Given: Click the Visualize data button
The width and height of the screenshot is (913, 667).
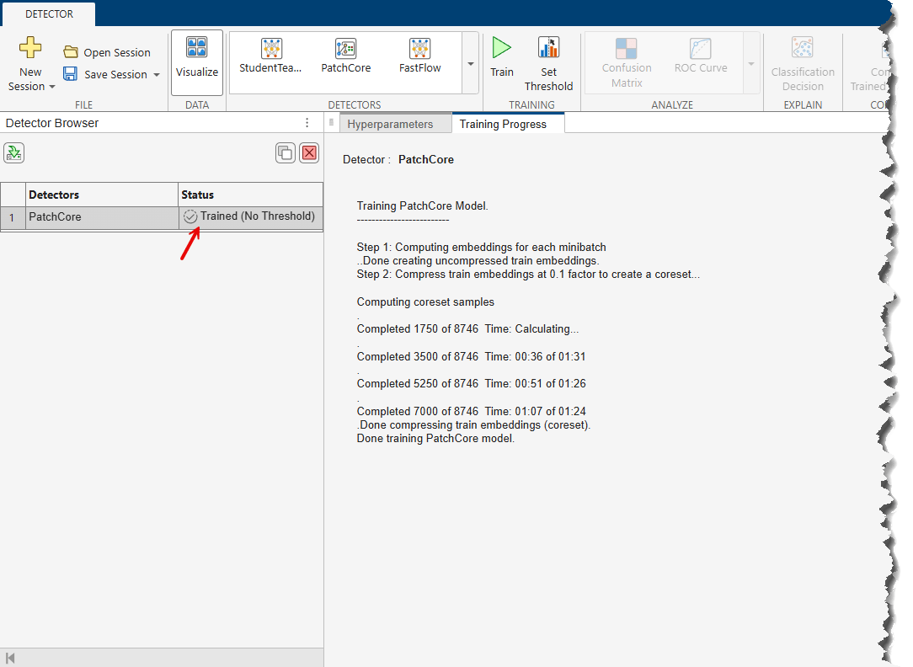Looking at the screenshot, I should 197,63.
